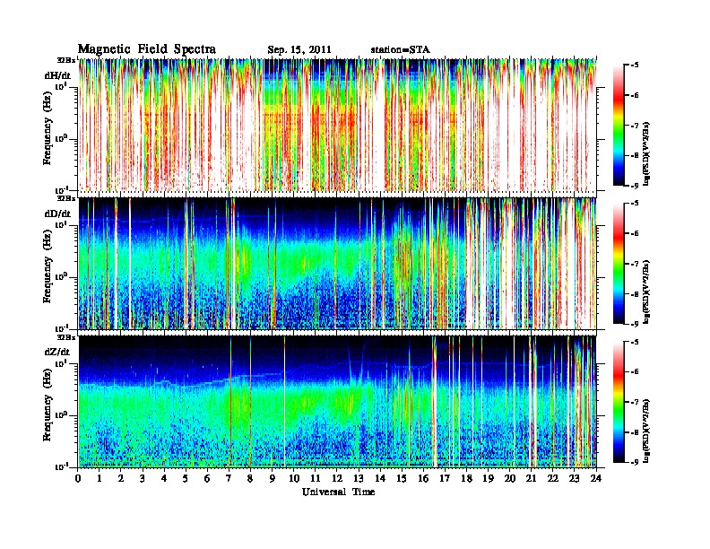Viewport: 710px width, 549px height.
Task: Click hour 8 on the Universal Time axis
Action: [x=251, y=478]
